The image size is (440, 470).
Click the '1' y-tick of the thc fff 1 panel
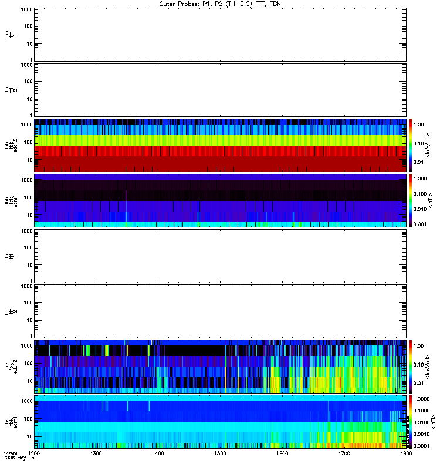[x=31, y=281]
